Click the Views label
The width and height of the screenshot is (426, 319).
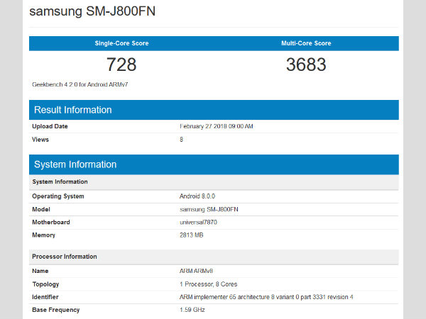coord(40,140)
